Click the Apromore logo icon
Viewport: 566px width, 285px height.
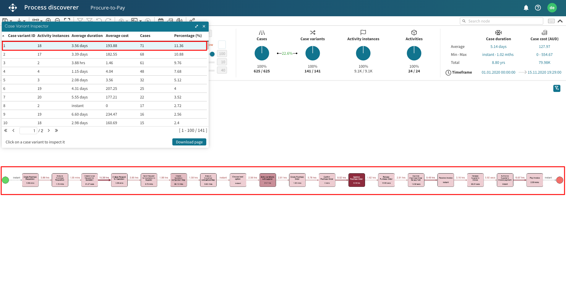[13, 8]
